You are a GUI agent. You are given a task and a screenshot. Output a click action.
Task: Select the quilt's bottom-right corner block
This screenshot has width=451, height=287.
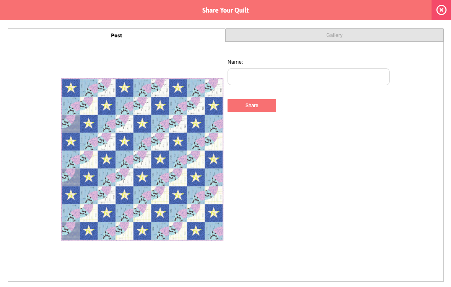(x=214, y=231)
